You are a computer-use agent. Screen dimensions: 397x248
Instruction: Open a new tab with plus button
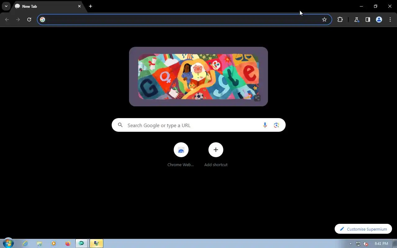pos(91,6)
